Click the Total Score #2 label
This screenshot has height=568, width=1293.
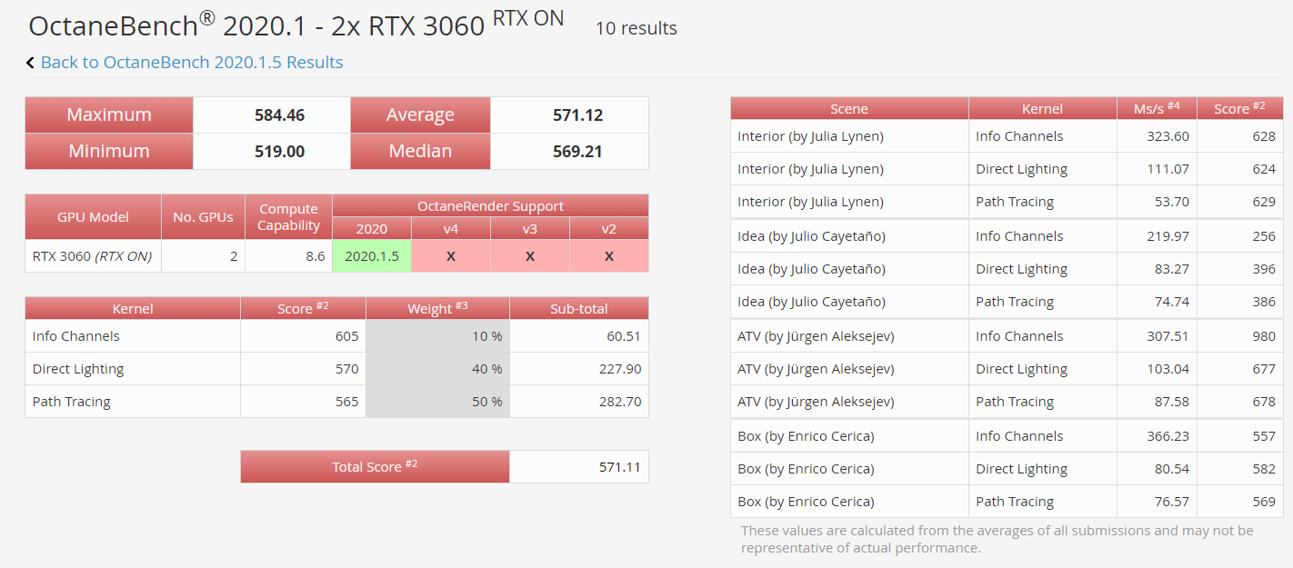[x=375, y=466]
